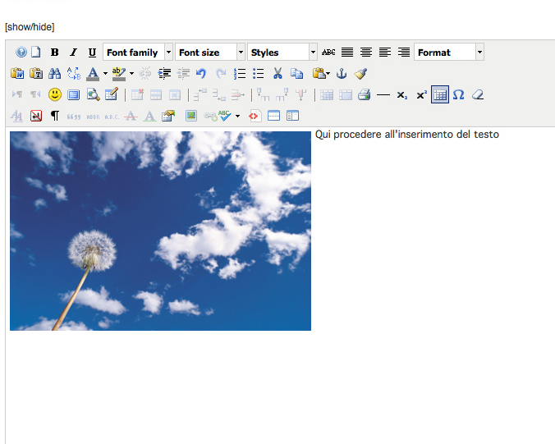Click the strikethrough ABC button
Image resolution: width=555 pixels, height=444 pixels.
point(328,53)
